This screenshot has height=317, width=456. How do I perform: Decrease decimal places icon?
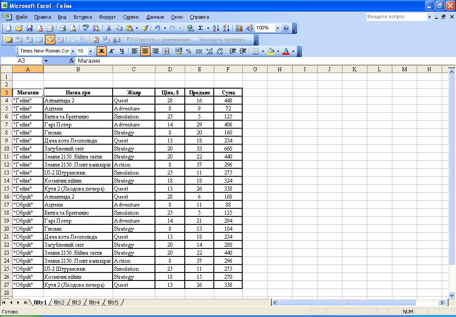tap(220, 51)
